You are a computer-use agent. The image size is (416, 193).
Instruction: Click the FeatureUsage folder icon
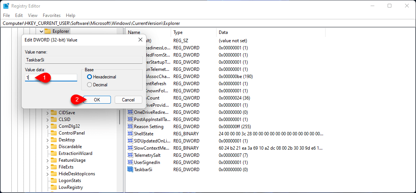(54, 160)
